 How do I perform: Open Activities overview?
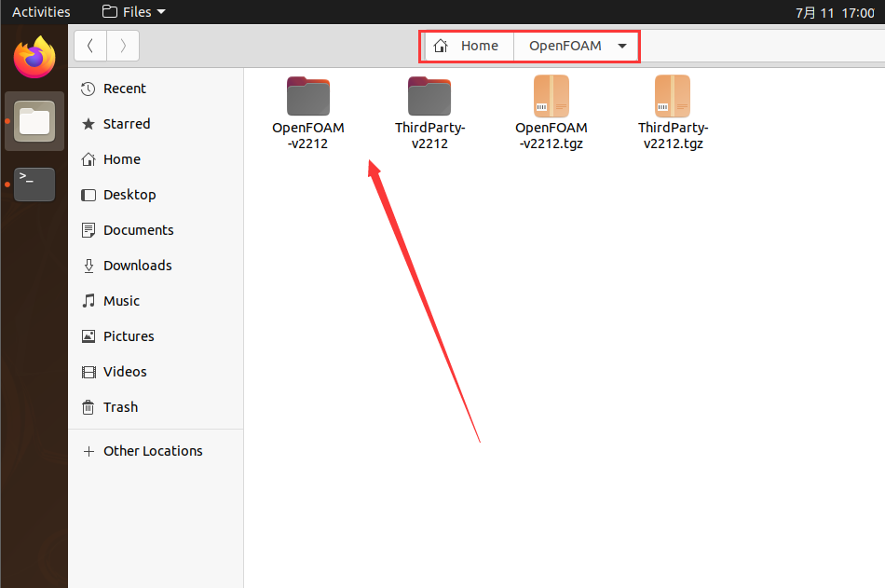(x=41, y=12)
